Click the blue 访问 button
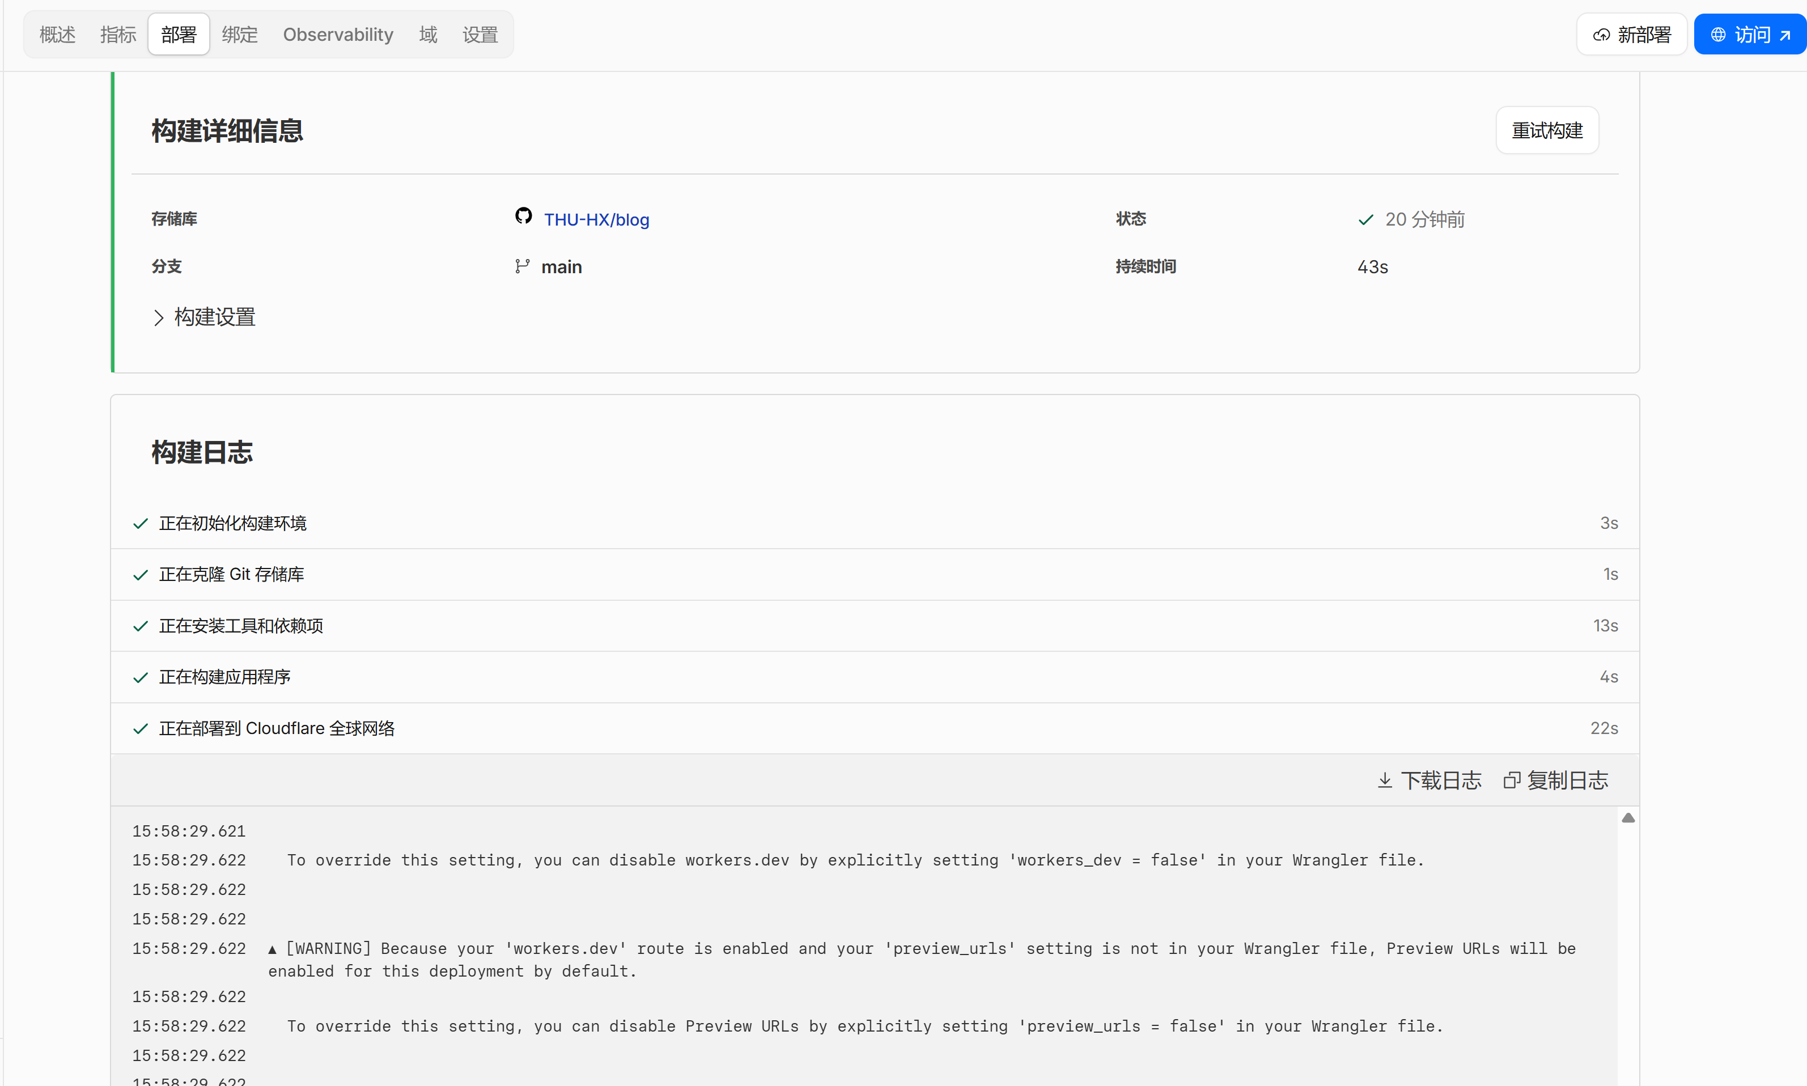This screenshot has height=1086, width=1807. 1751,35
